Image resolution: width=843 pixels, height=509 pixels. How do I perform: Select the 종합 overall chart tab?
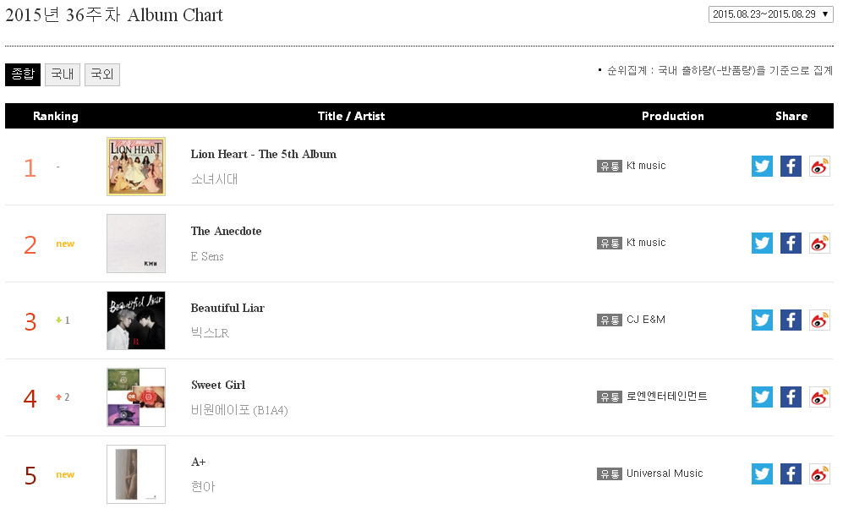(x=23, y=74)
